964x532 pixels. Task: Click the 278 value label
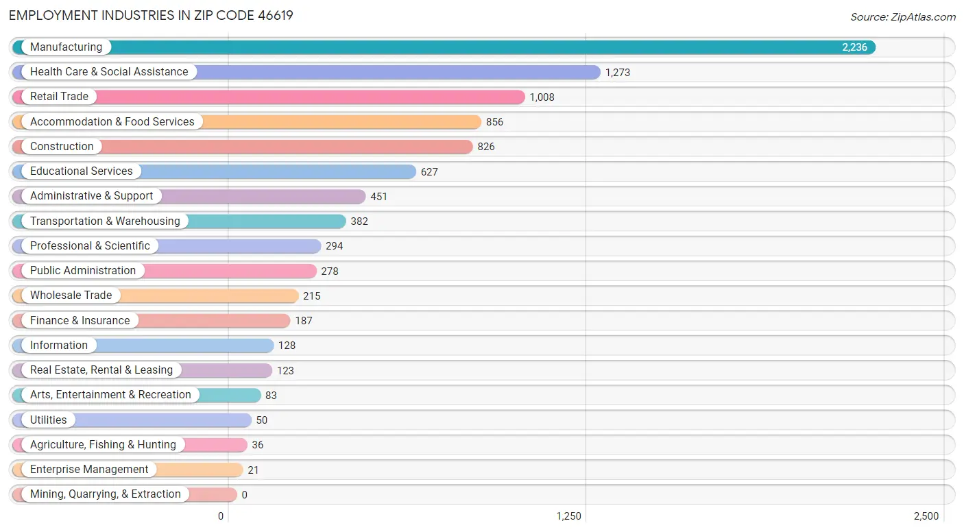[x=330, y=271]
